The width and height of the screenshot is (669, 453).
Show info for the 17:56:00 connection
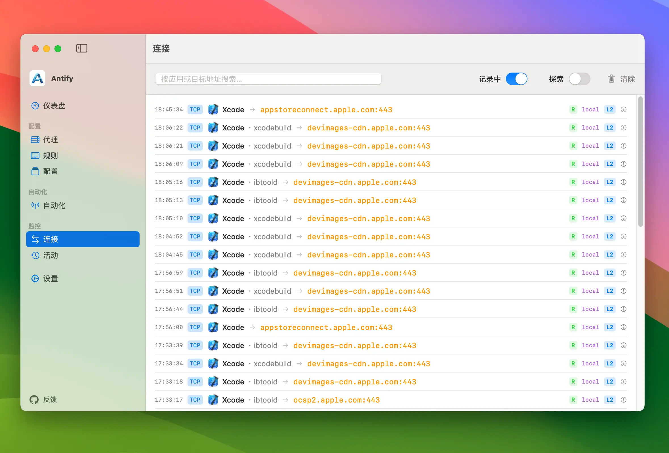(x=624, y=327)
